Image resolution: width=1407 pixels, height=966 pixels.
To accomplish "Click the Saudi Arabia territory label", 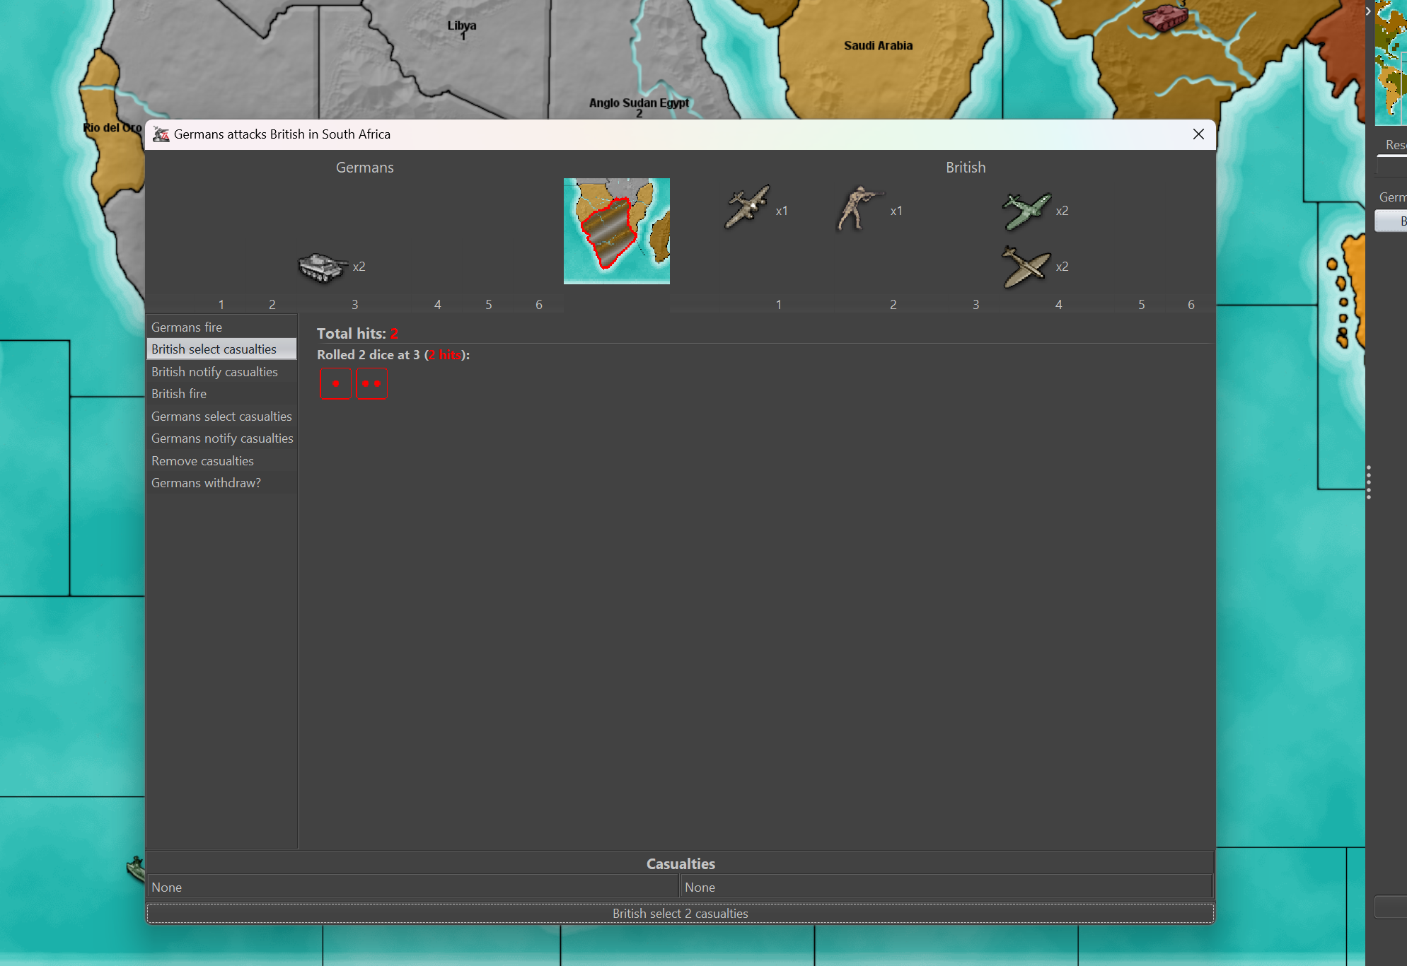I will pyautogui.click(x=878, y=46).
